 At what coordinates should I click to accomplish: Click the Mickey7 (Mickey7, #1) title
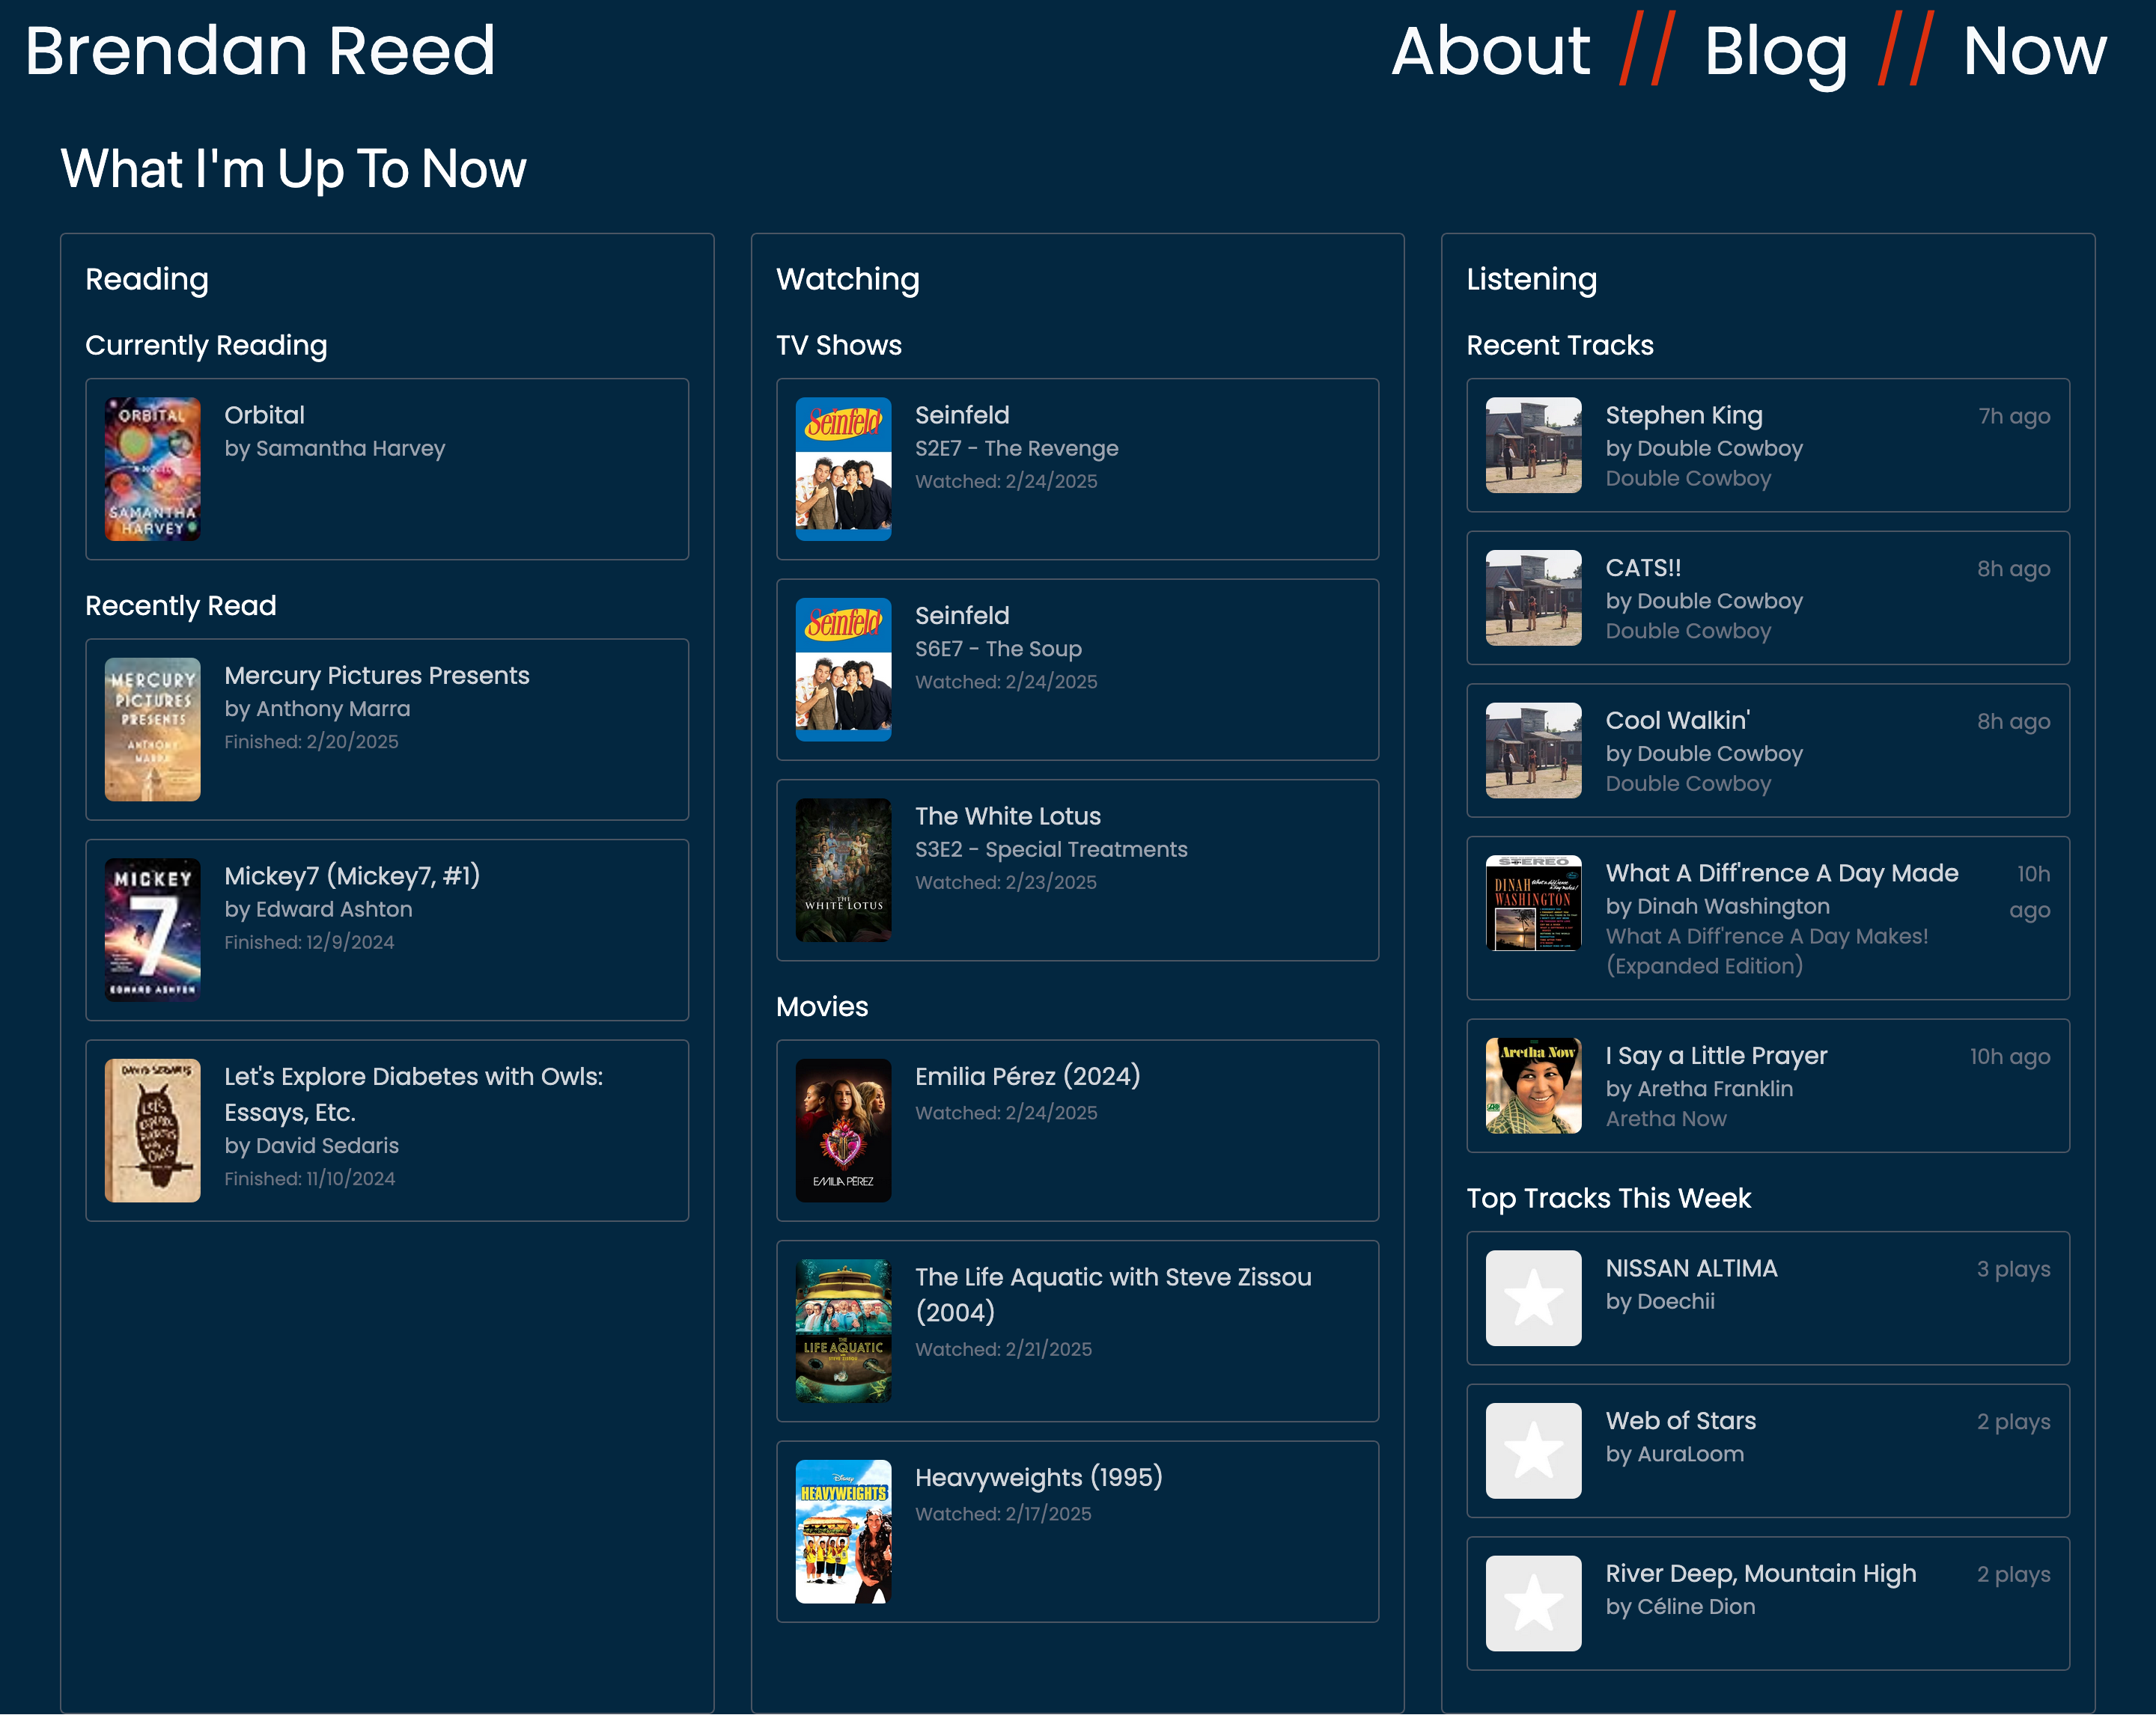[x=352, y=875]
